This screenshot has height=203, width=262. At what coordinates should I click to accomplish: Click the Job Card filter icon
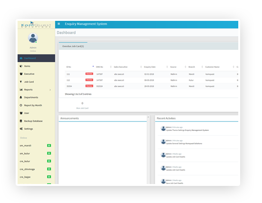(21, 82)
